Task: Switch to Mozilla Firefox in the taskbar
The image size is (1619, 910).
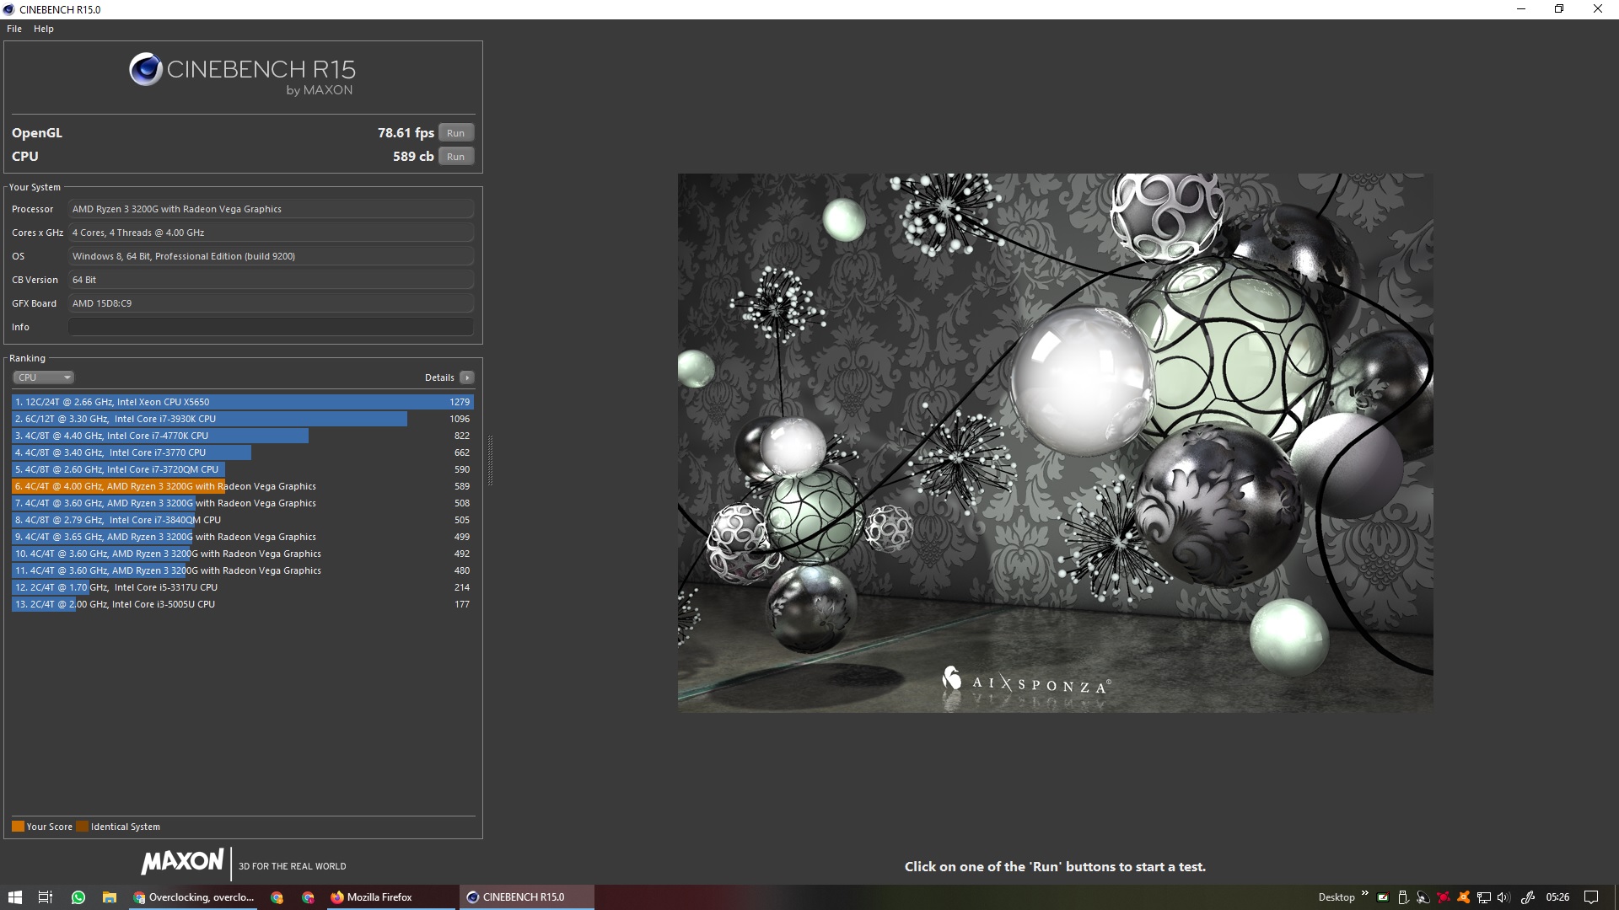Action: (391, 897)
